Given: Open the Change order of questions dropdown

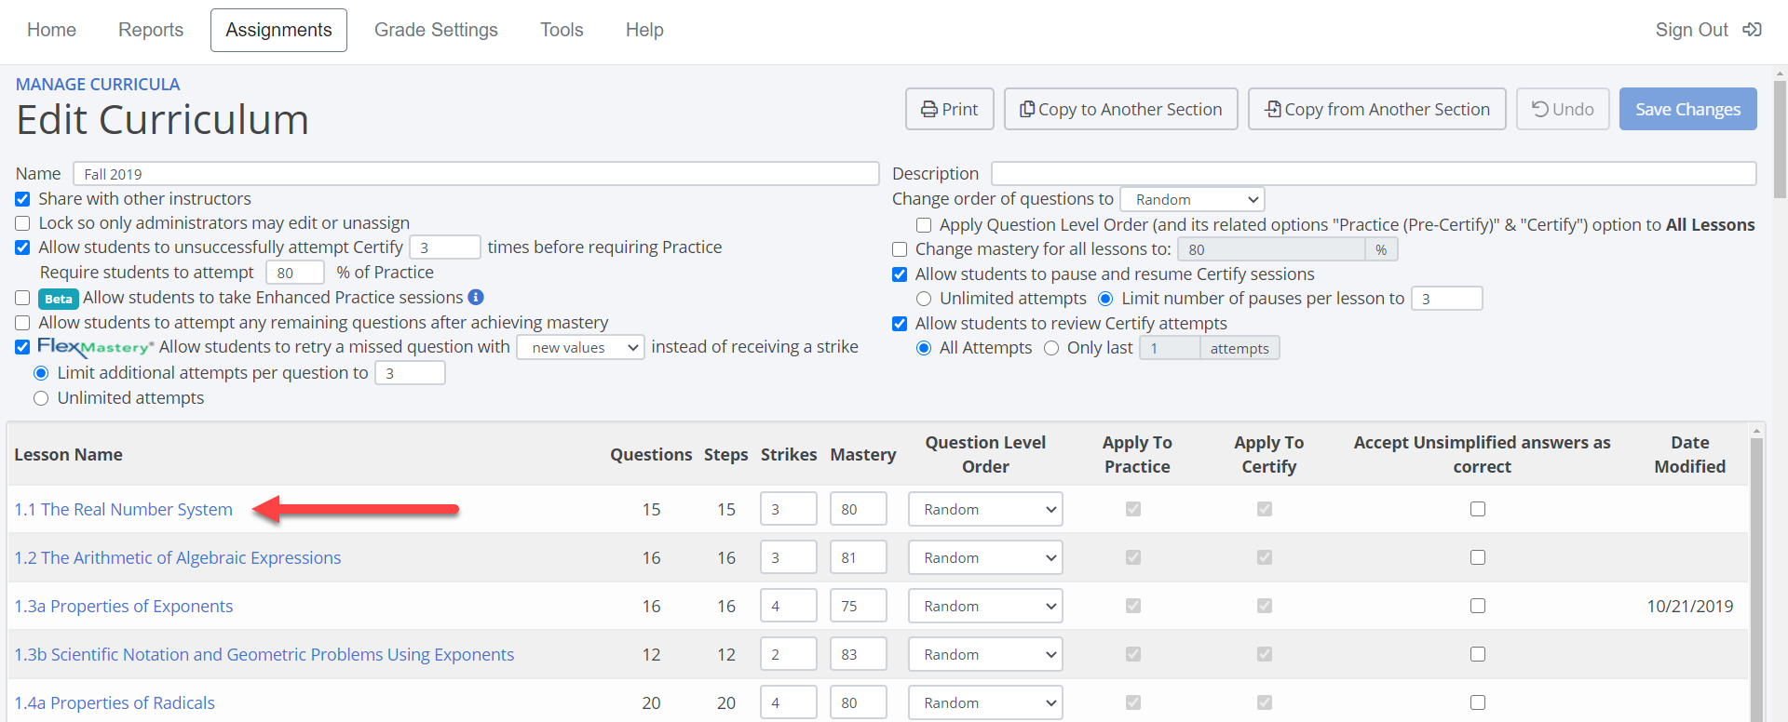Looking at the screenshot, I should [1192, 200].
